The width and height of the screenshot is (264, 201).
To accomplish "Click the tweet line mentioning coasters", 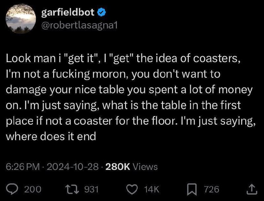I will (123, 59).
